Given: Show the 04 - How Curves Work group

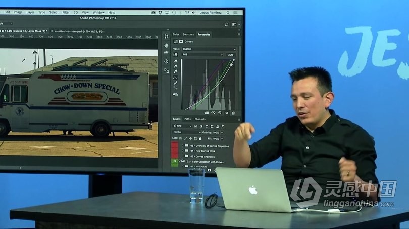Looking at the screenshot, I should (175, 151).
